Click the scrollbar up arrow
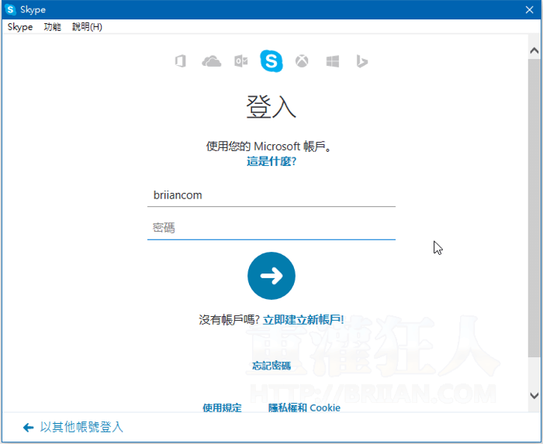 534,51
